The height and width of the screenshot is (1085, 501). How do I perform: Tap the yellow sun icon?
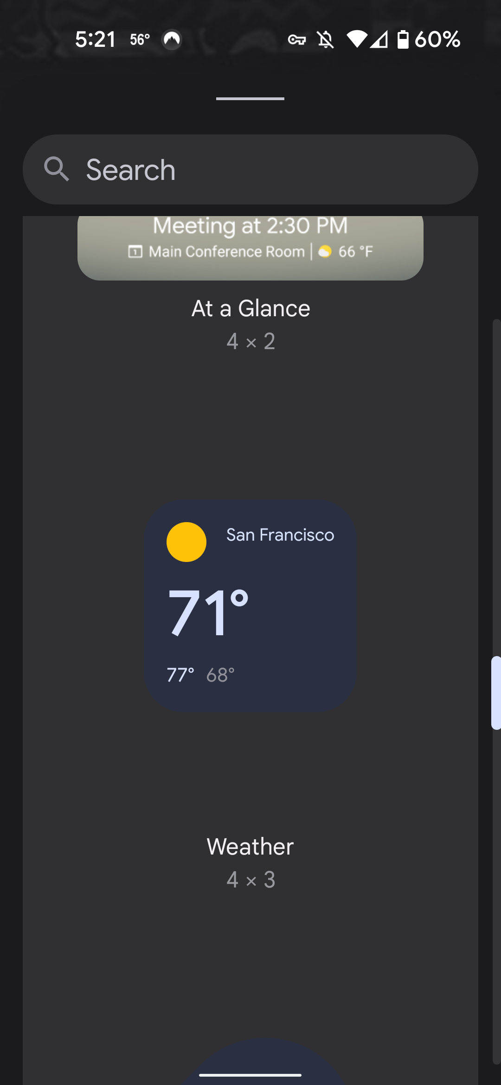click(186, 542)
